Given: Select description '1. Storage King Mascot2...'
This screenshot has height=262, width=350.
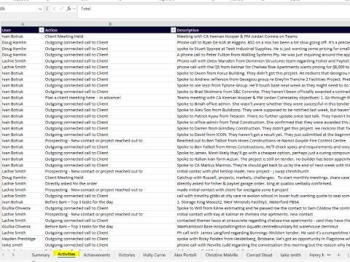Looking at the screenshot, I should [x=263, y=202].
